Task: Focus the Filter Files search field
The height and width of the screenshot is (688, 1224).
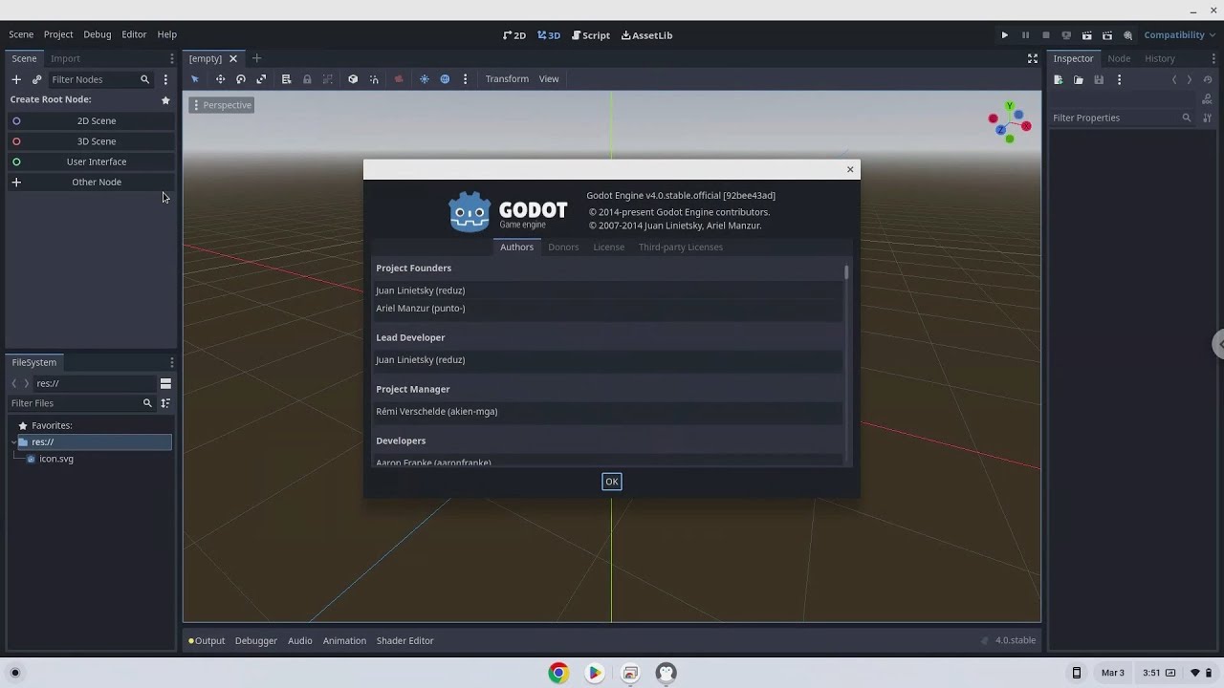Action: tap(80, 403)
